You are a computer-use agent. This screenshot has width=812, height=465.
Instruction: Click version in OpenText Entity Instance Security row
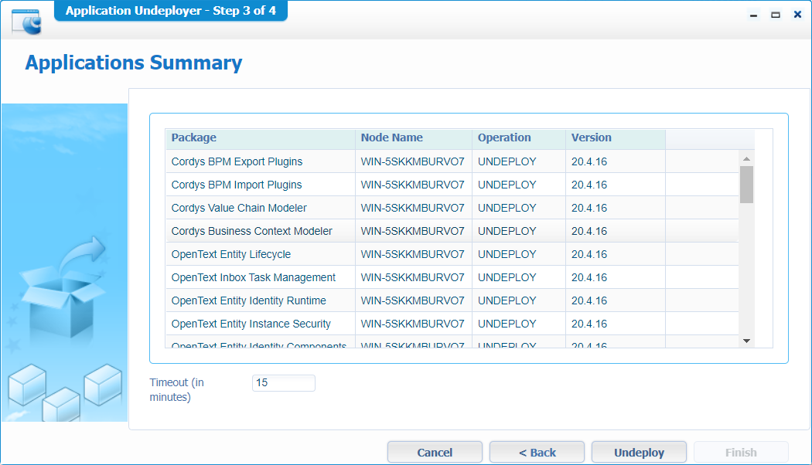click(x=589, y=324)
